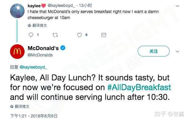This screenshot has width=189, height=122.
Task: Follow McDonald's with the 关注 button
Action: (154, 51)
